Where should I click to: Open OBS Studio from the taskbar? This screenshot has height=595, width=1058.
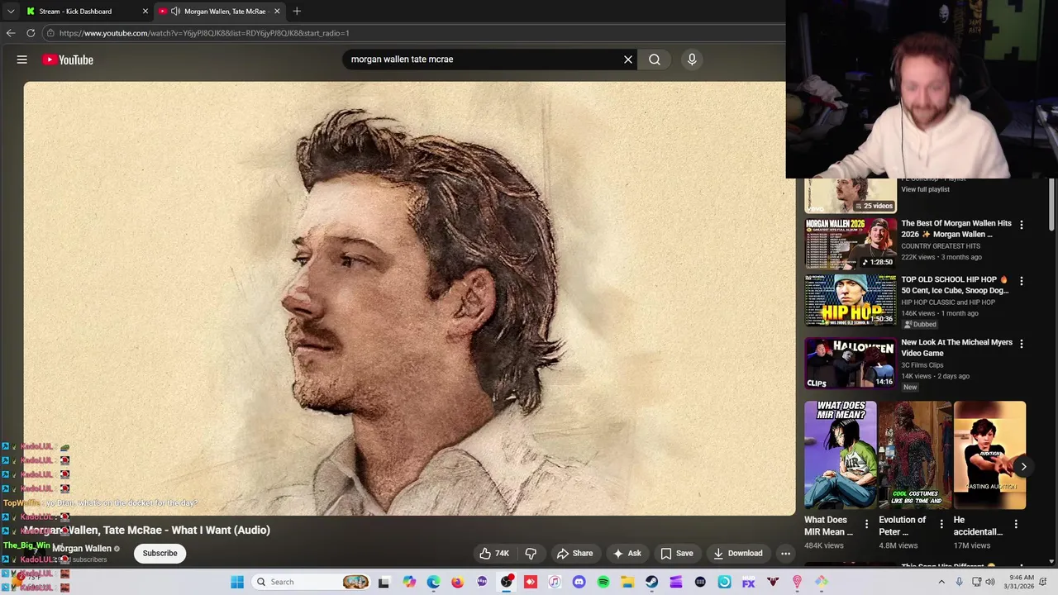pyautogui.click(x=506, y=582)
